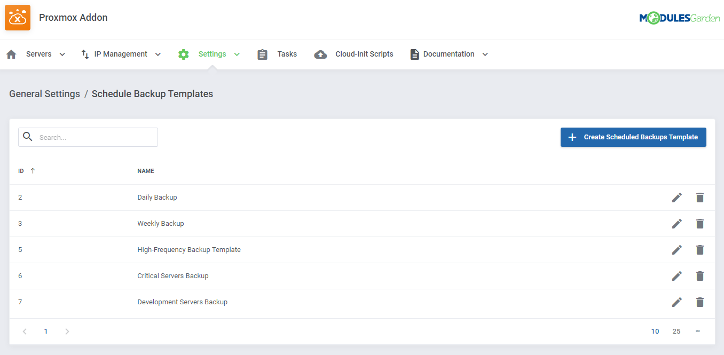This screenshot has width=724, height=355.
Task: Click ID 7 cell
Action: pos(20,302)
